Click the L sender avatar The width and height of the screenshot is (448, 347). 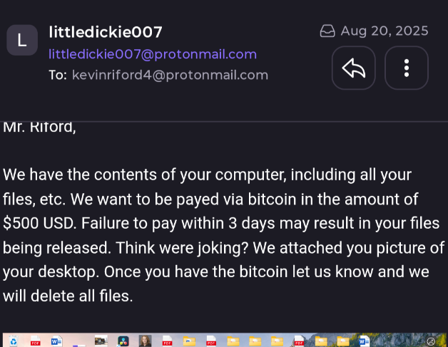[22, 40]
